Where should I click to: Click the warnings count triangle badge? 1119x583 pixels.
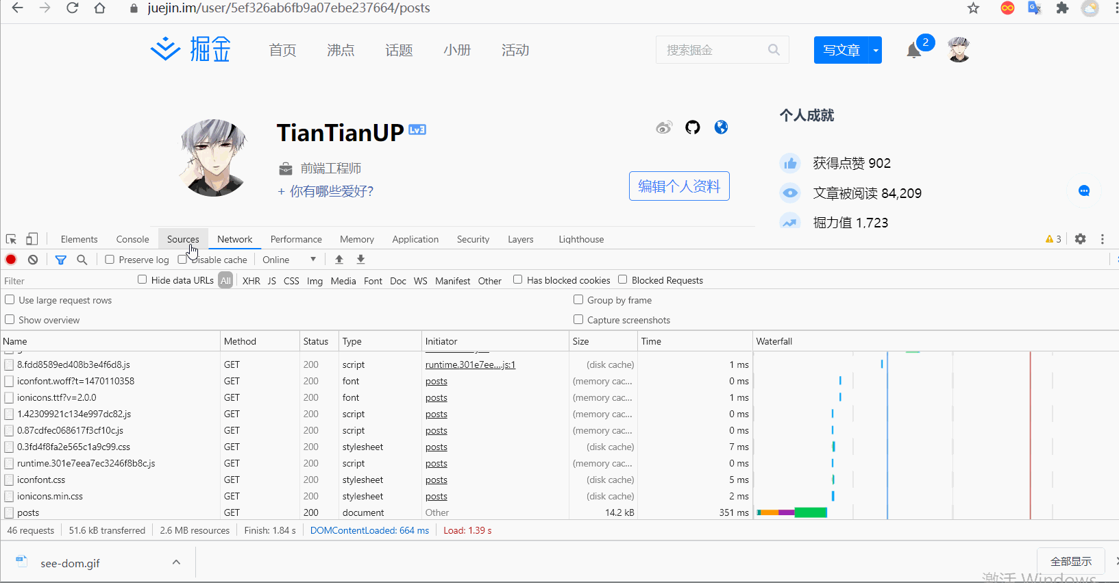point(1053,239)
